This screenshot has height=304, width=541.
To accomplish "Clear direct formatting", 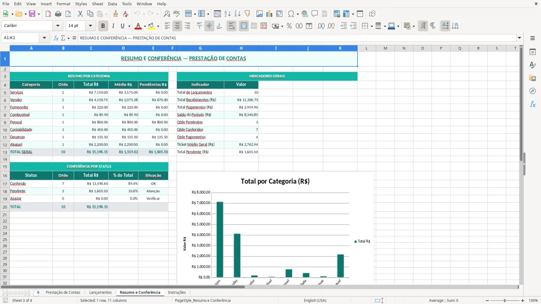I will 125,14.
